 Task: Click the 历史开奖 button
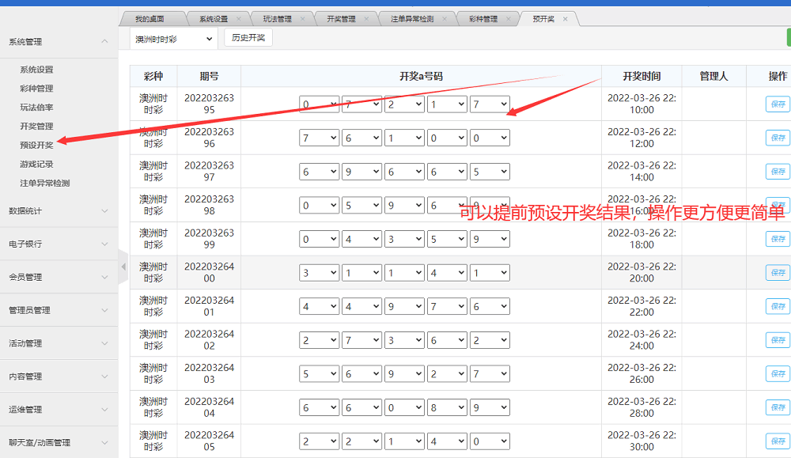coord(248,38)
